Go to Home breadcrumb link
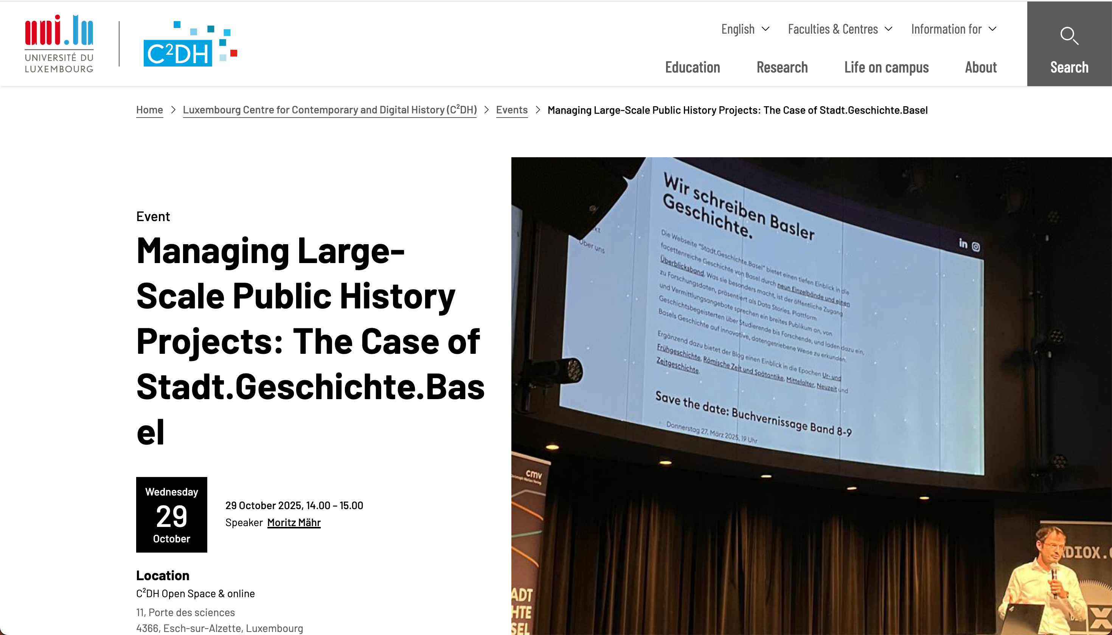The height and width of the screenshot is (635, 1112). pos(149,110)
